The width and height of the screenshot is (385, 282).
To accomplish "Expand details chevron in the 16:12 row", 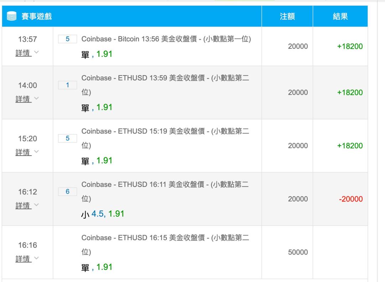I will click(x=36, y=205).
